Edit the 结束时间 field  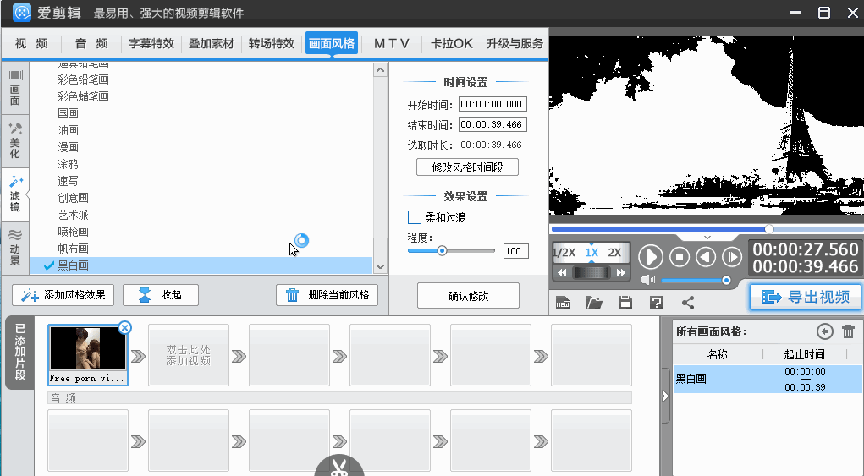point(493,124)
